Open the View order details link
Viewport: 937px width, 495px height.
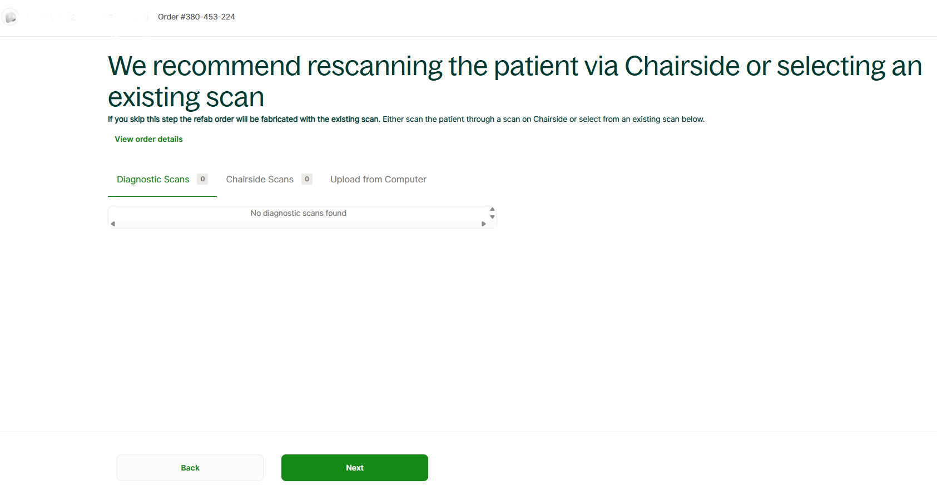point(148,139)
